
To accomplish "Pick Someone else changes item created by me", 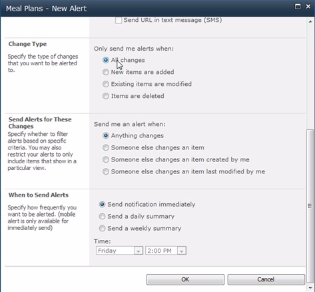I will coord(106,159).
